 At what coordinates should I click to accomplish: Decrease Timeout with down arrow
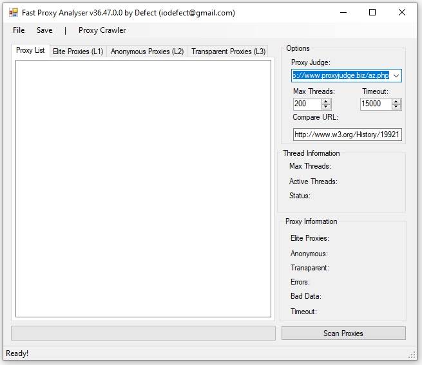tap(396, 106)
